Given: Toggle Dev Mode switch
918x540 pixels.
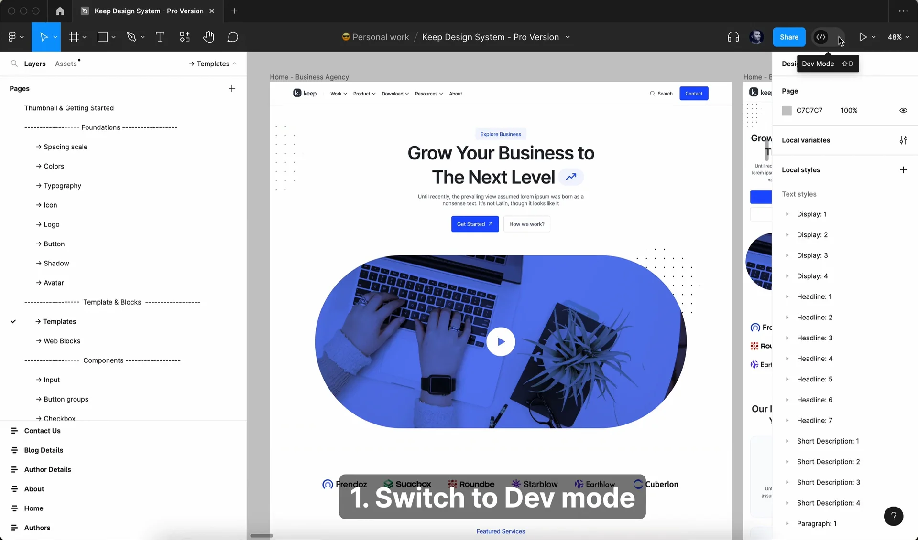Looking at the screenshot, I should 829,37.
